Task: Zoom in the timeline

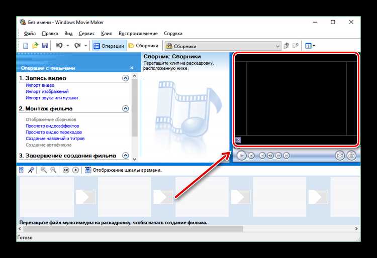Action: (44, 170)
